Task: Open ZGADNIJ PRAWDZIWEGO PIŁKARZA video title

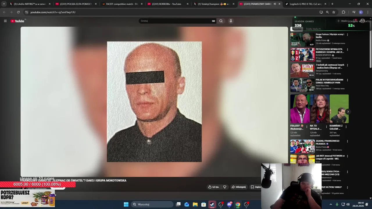Action: click(328, 142)
